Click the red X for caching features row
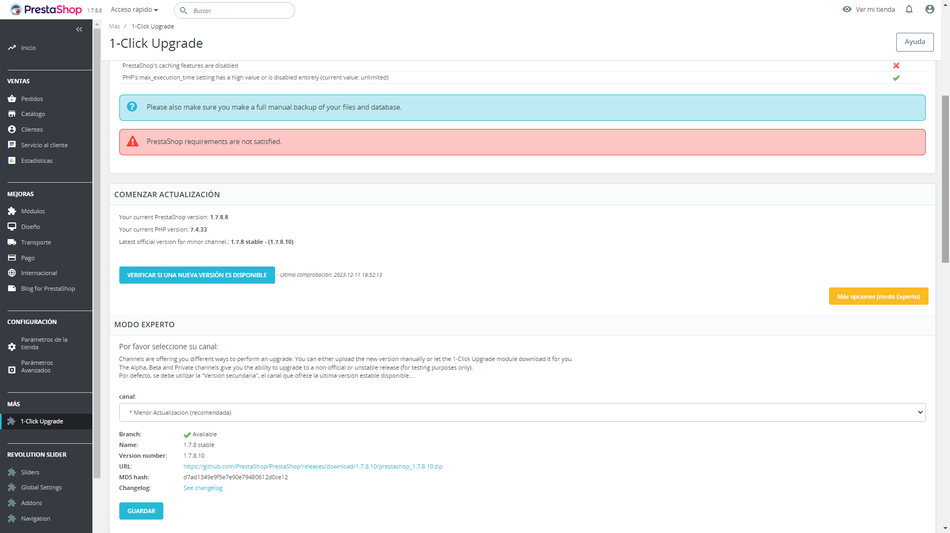The width and height of the screenshot is (950, 533). coord(896,66)
